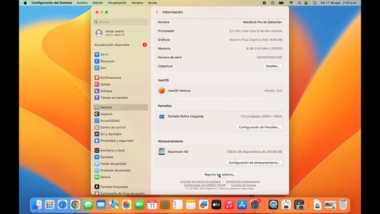The height and width of the screenshot is (214, 380).
Task: Open Finder from the Dock
Action: (37, 204)
